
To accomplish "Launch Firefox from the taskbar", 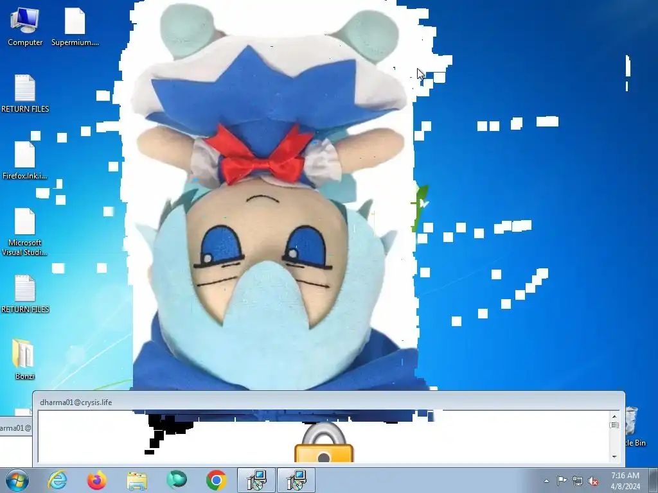I will coord(96,480).
